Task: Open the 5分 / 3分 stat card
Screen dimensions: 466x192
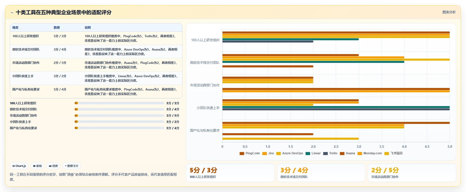Action: coord(230,173)
